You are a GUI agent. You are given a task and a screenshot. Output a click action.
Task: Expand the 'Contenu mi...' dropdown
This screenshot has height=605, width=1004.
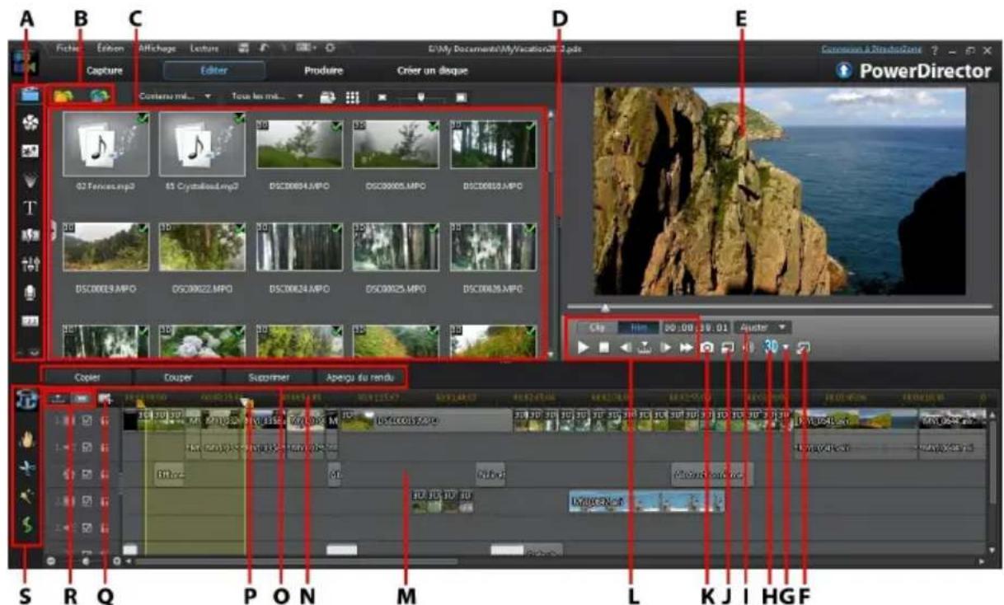click(174, 96)
